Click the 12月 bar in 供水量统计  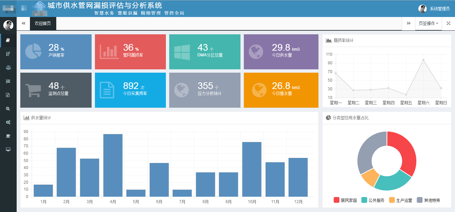tap(298, 177)
